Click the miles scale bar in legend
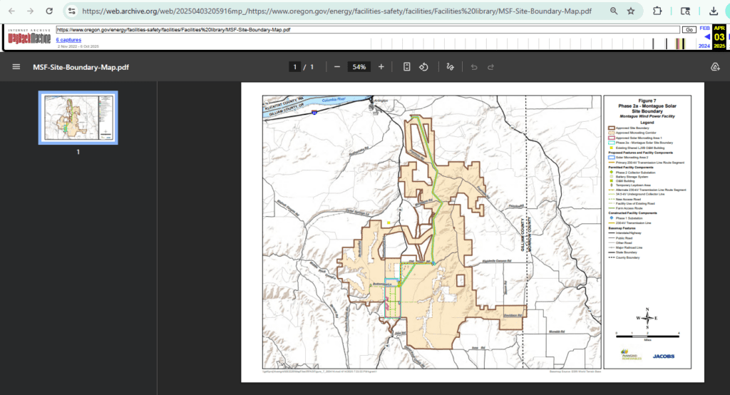 point(647,336)
